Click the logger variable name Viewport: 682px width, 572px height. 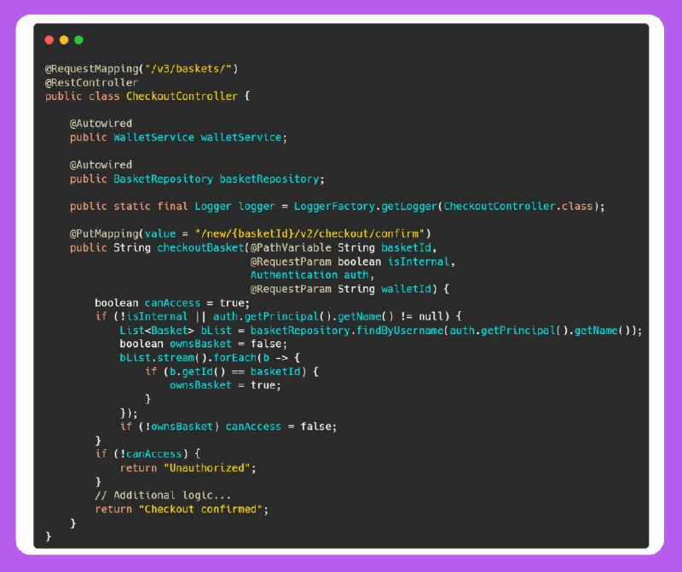coord(257,206)
